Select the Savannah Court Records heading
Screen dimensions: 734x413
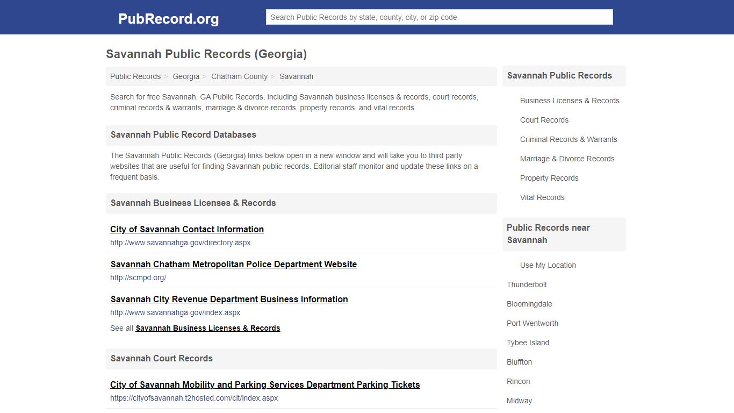pyautogui.click(x=161, y=358)
